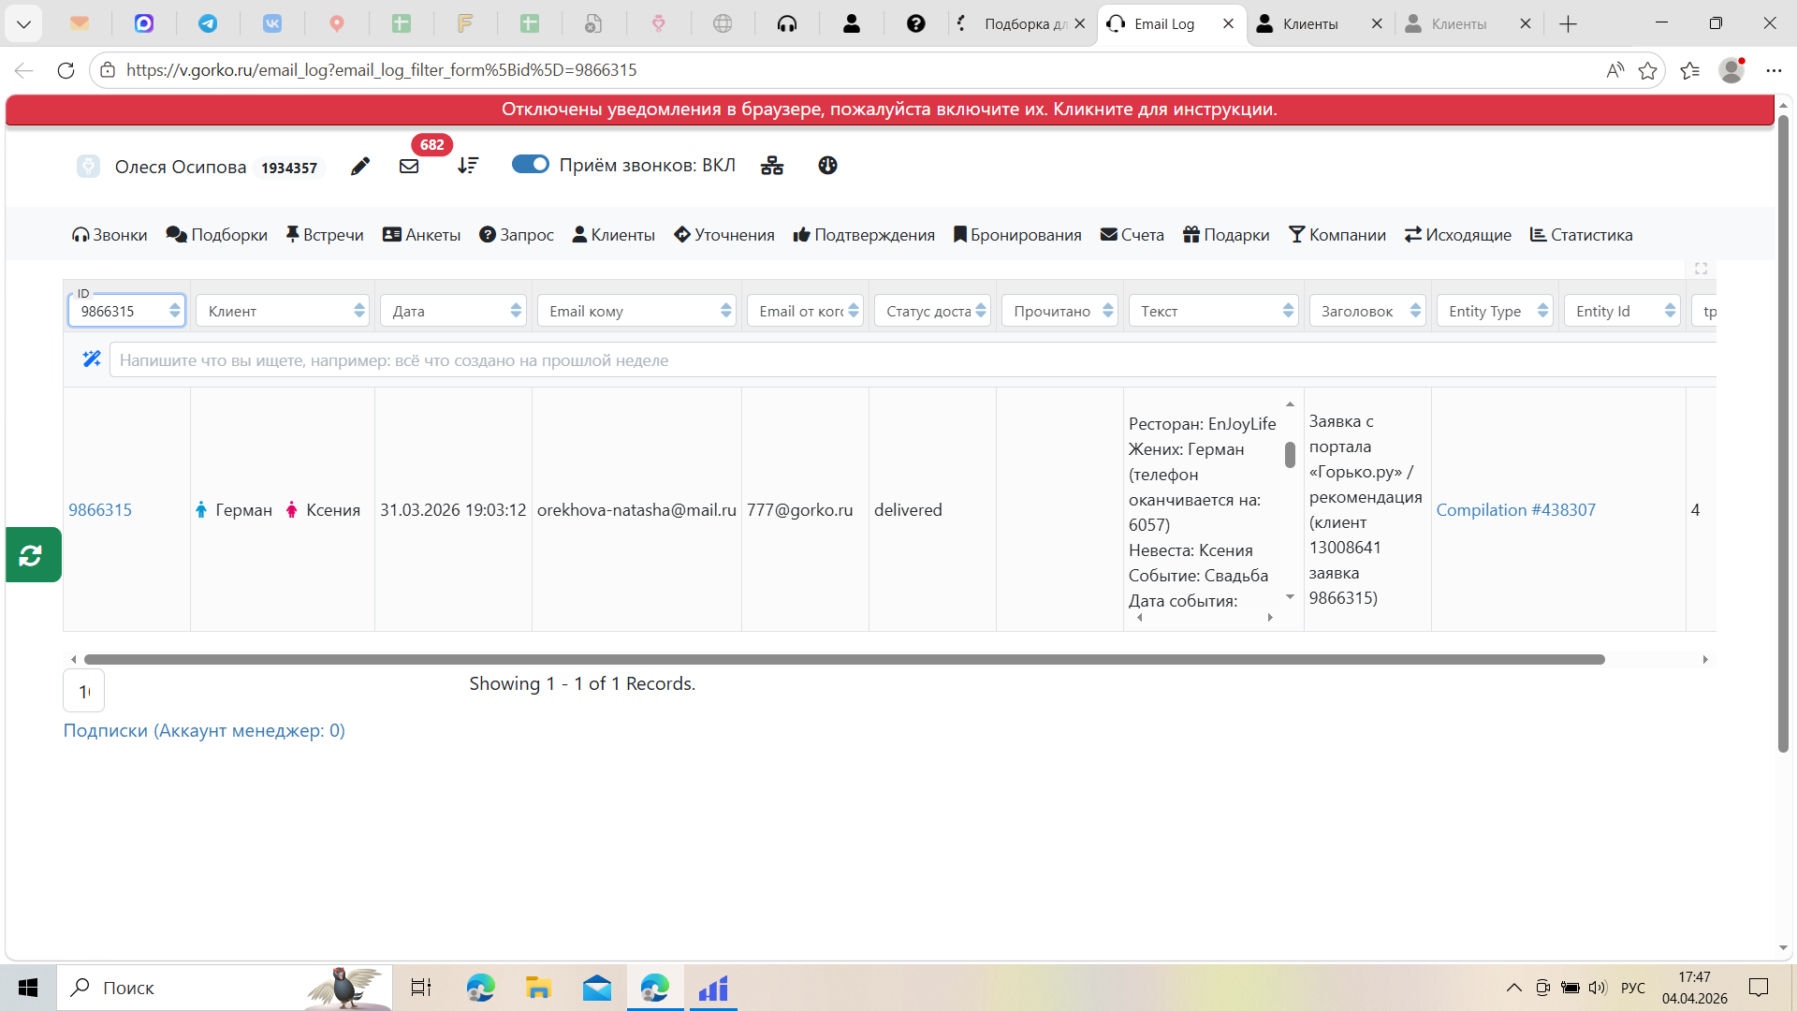Open the Entity Type filter dropdown

pyautogui.click(x=1495, y=311)
